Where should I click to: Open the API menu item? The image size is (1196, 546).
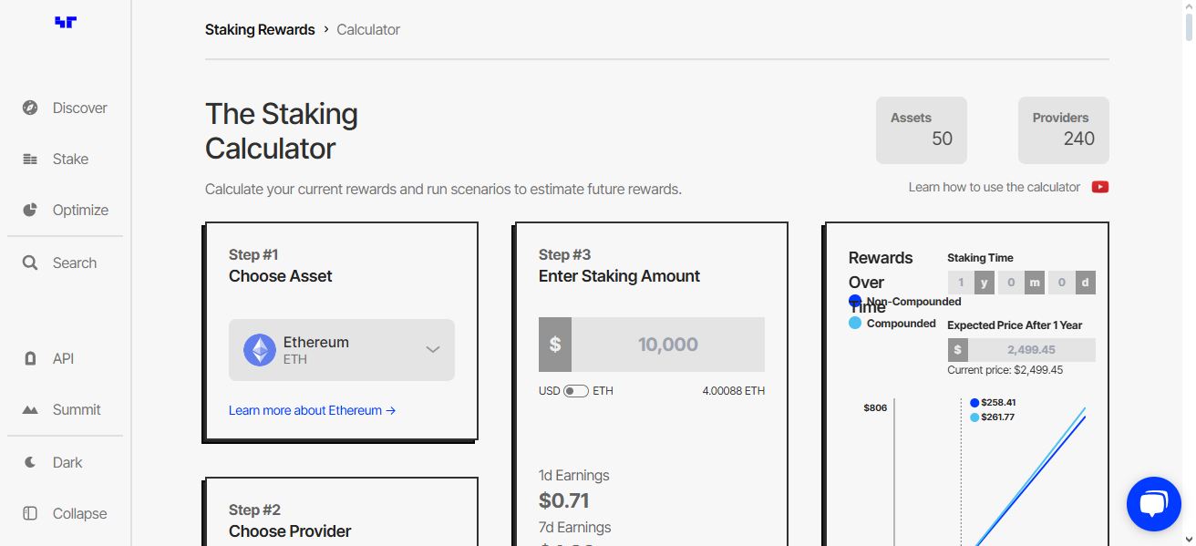tap(65, 358)
